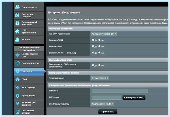Click the Применить button
This screenshot has height=117, width=170.
108,112
